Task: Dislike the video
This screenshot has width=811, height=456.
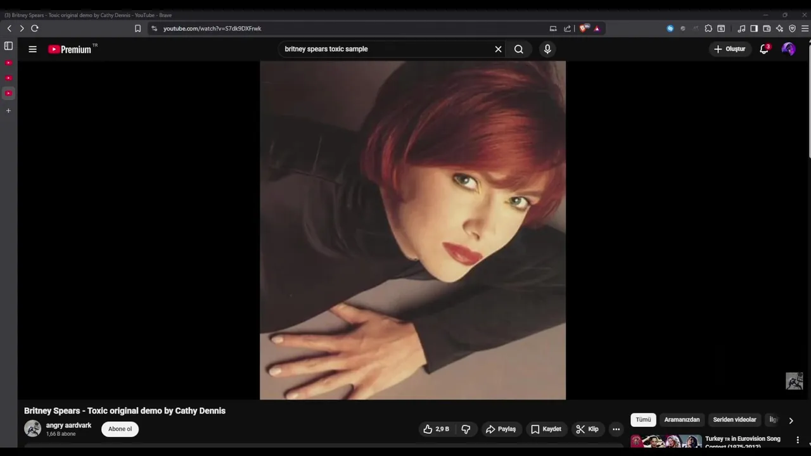Action: click(466, 429)
